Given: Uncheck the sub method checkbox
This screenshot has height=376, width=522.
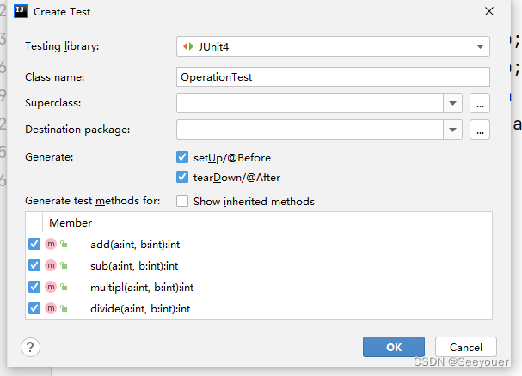Looking at the screenshot, I should (x=34, y=265).
